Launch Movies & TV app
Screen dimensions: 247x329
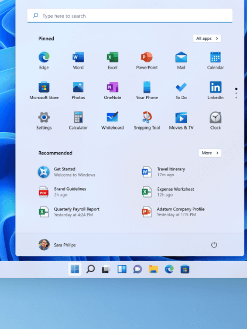click(181, 118)
